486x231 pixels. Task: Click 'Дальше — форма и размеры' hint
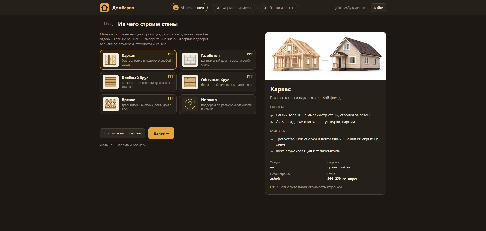123,145
